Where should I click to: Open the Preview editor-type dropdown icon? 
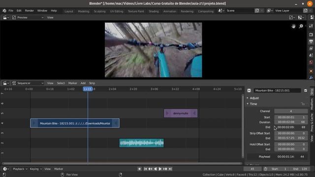tap(6, 18)
